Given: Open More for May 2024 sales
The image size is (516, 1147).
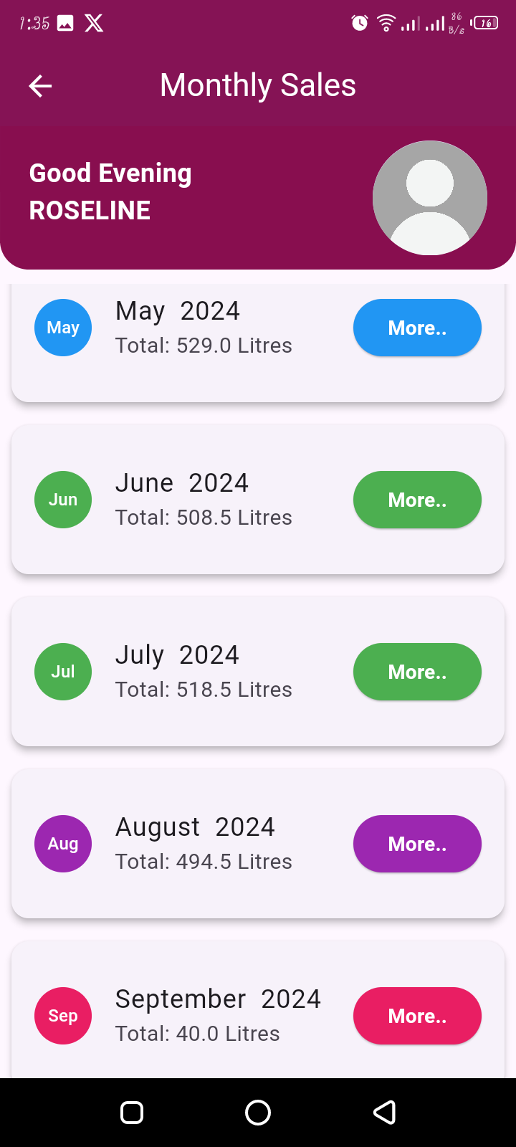Looking at the screenshot, I should click(417, 328).
